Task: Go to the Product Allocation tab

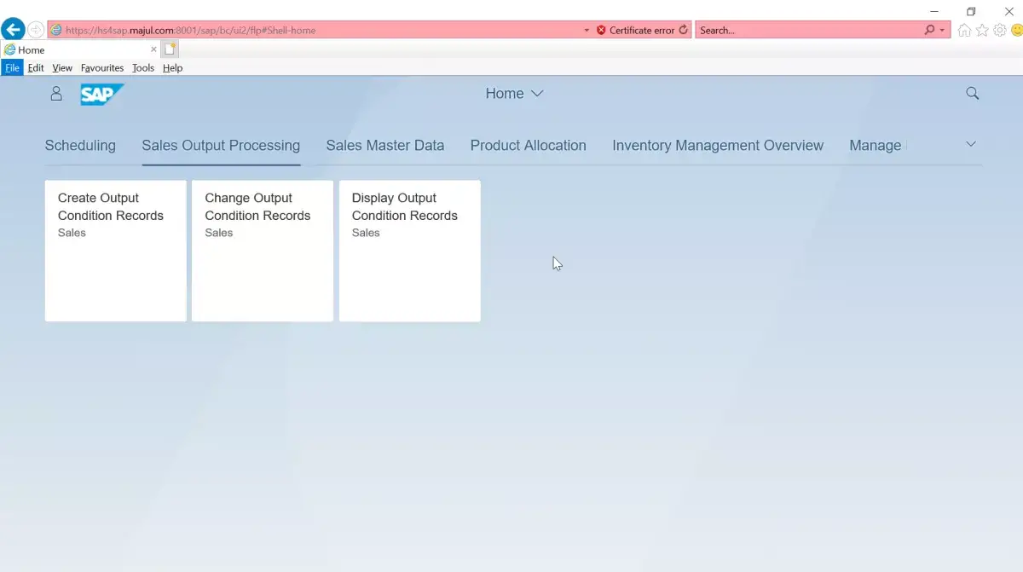Action: click(x=529, y=146)
